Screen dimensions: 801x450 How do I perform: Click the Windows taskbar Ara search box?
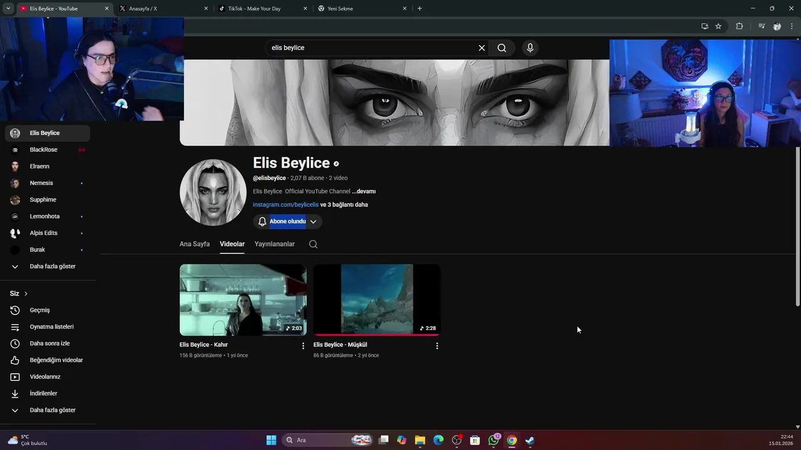coord(328,440)
